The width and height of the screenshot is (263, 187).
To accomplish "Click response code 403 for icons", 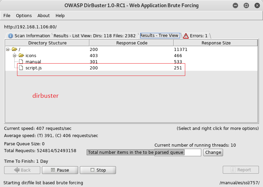I will (x=93, y=56).
